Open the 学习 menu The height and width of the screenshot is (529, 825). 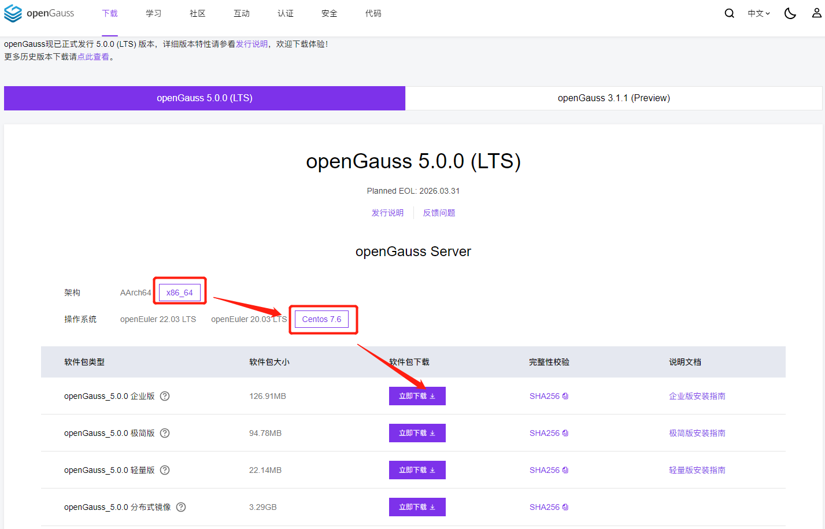pyautogui.click(x=154, y=13)
